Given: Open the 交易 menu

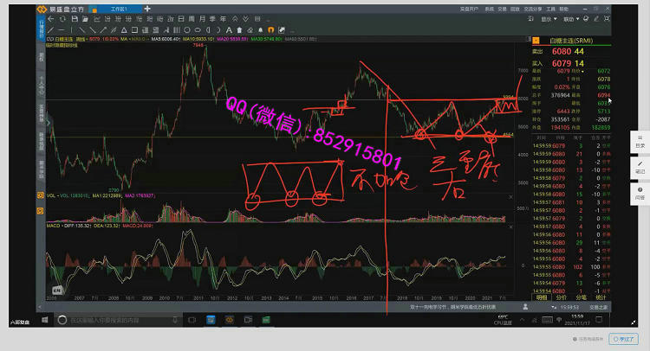Looking at the screenshot, I should (501, 8).
